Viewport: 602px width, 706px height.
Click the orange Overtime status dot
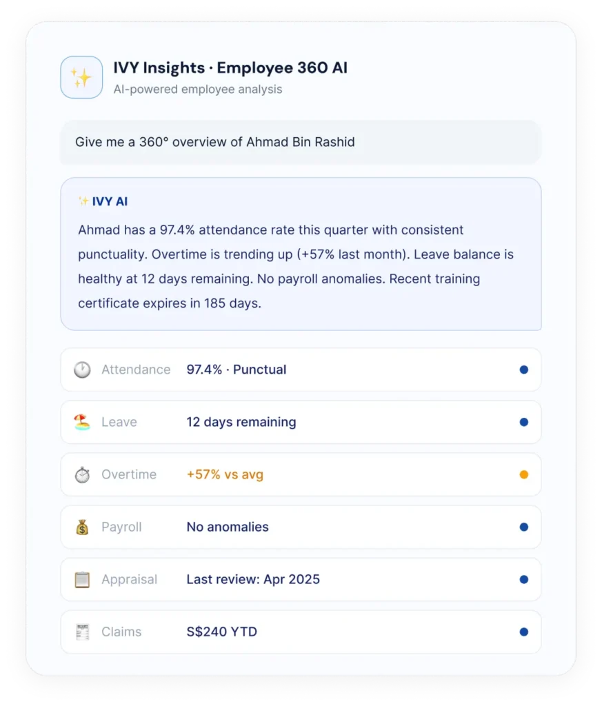523,474
